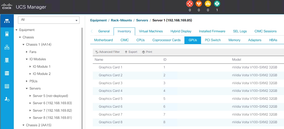Expand the Server 5 (not-deployed) node
The width and height of the screenshot is (284, 129).
pos(30,96)
